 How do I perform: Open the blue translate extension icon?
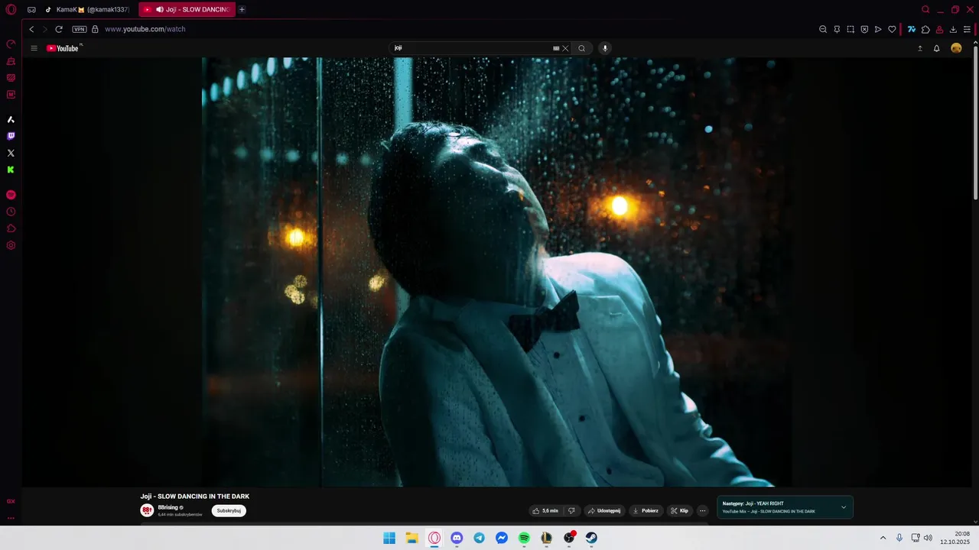(x=912, y=29)
